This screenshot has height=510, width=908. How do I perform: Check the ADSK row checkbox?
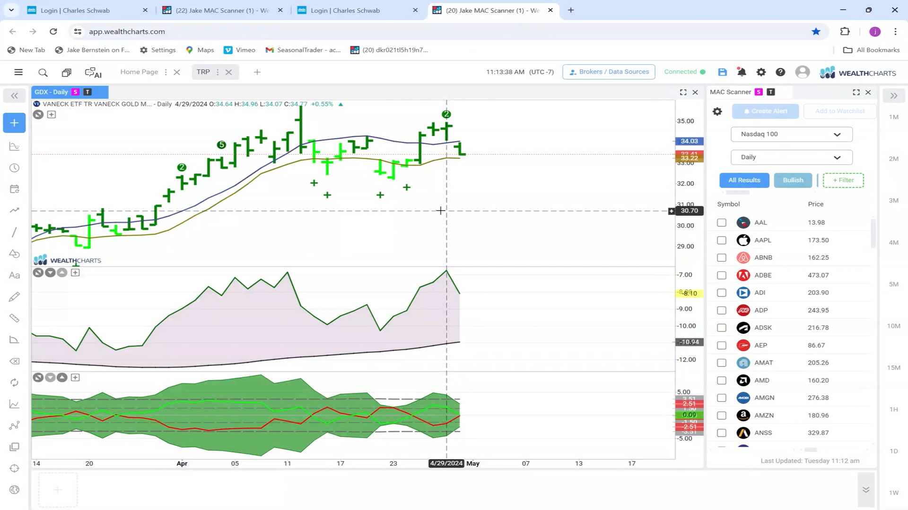pos(722,328)
